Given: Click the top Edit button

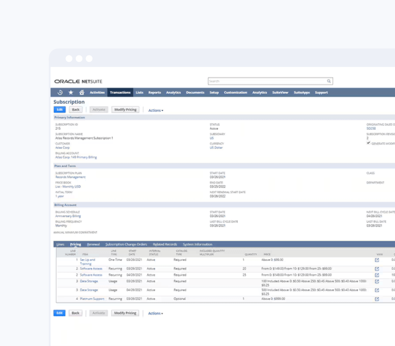Looking at the screenshot, I should [60, 110].
